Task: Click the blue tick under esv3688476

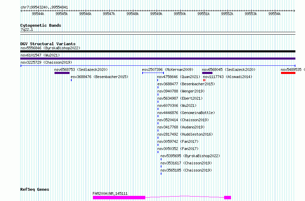Action: (71, 80)
